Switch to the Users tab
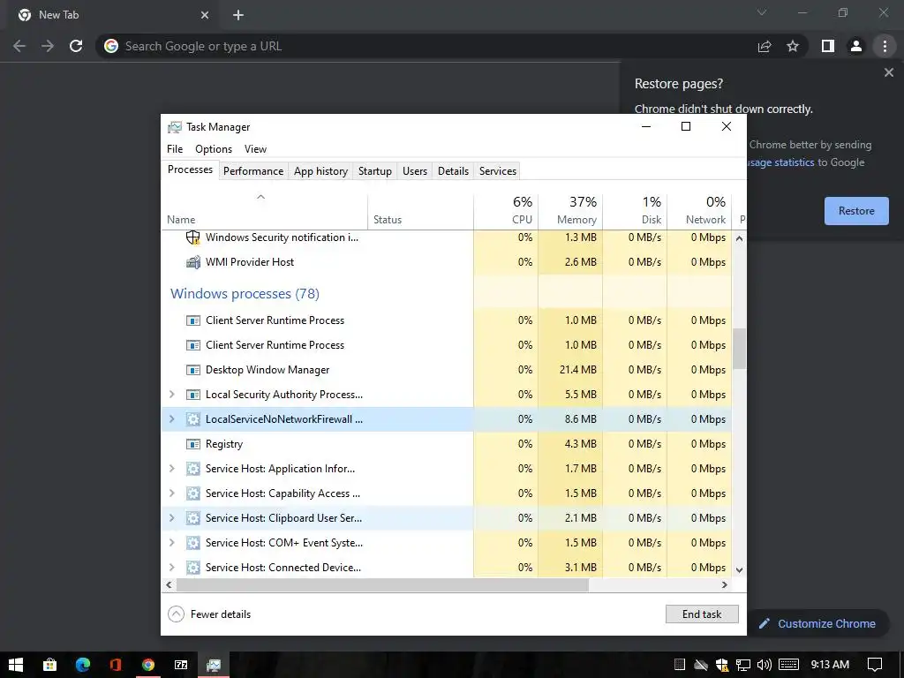This screenshot has width=904, height=678. point(415,171)
